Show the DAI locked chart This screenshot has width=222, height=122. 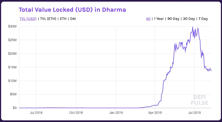click(x=73, y=19)
